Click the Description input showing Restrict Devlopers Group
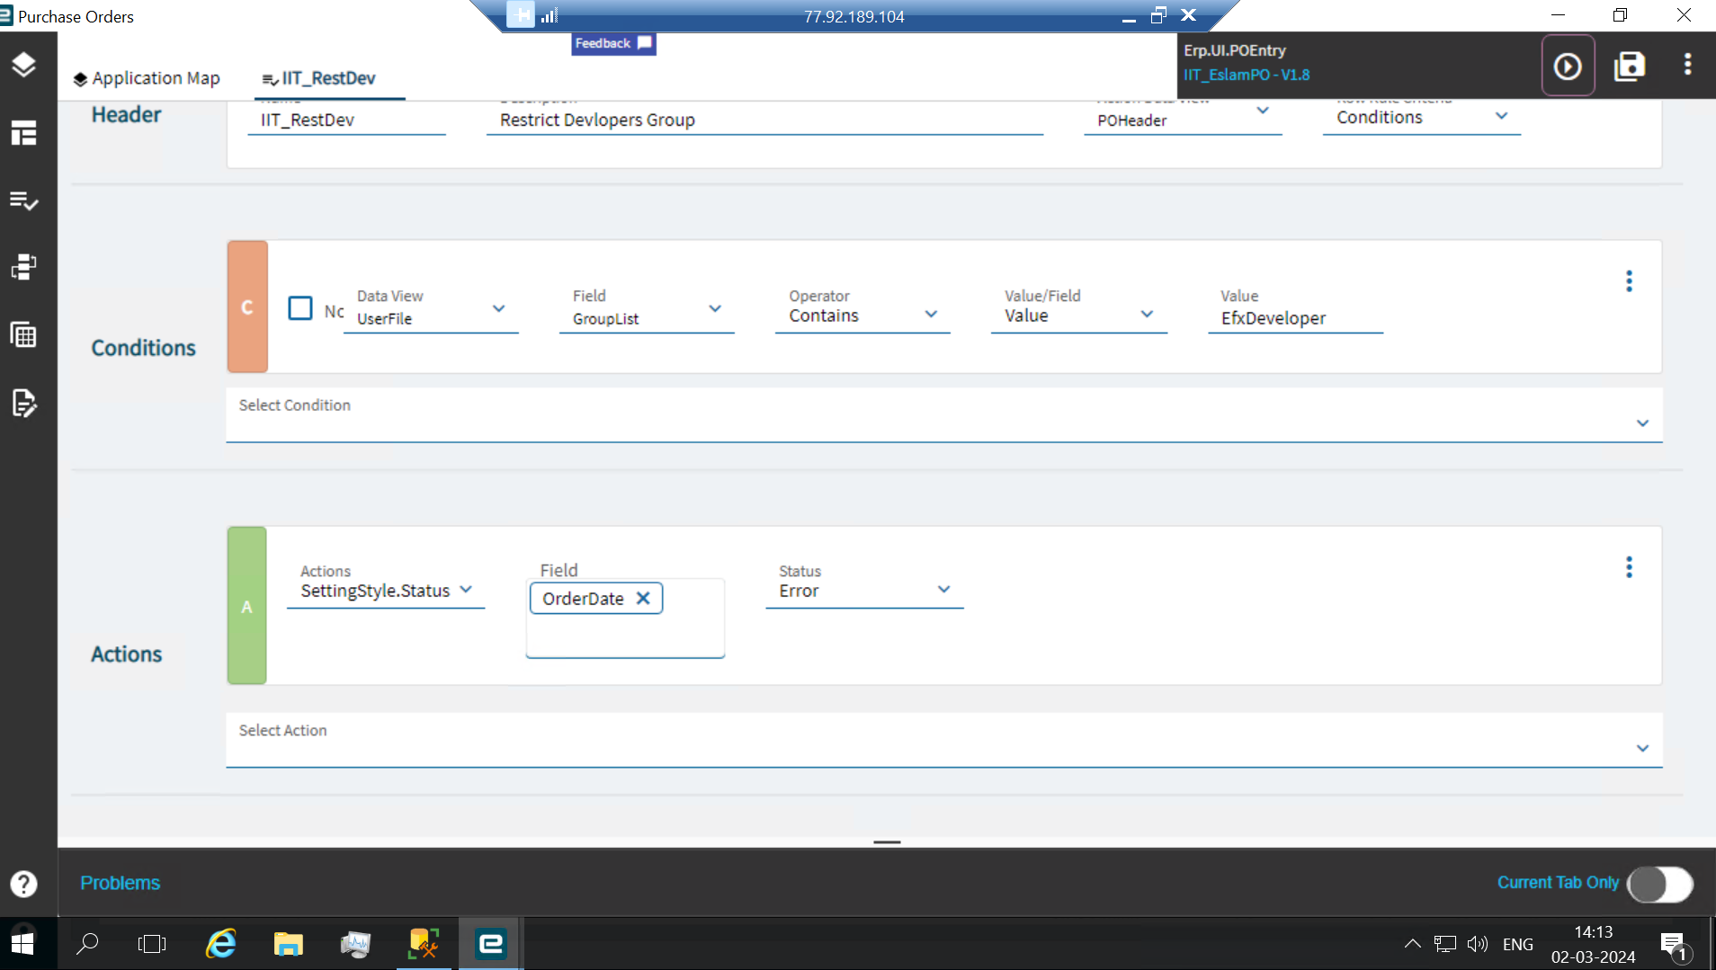 [764, 120]
